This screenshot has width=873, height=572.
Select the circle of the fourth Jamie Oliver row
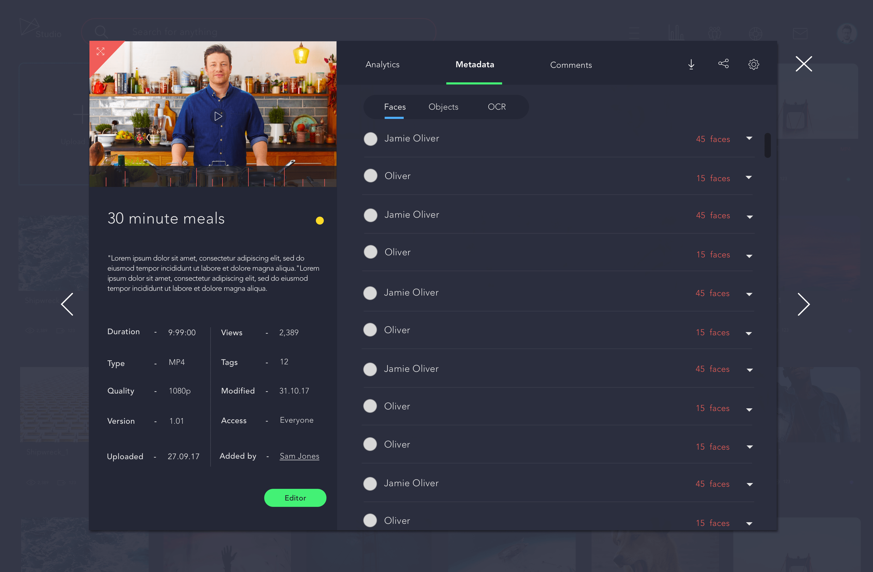(x=370, y=369)
